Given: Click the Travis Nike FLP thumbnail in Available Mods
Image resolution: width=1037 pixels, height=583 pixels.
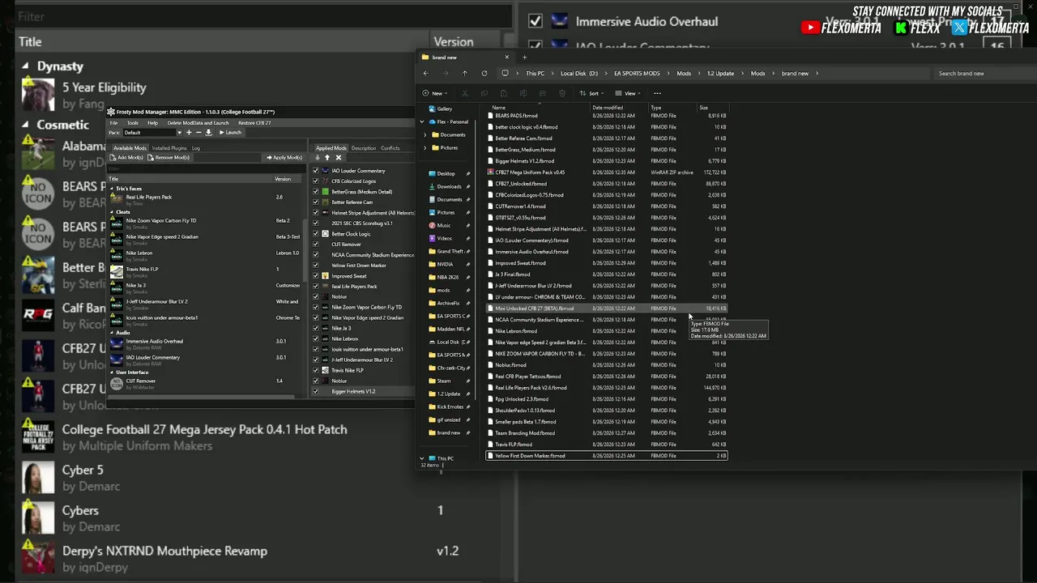Looking at the screenshot, I should tap(117, 272).
